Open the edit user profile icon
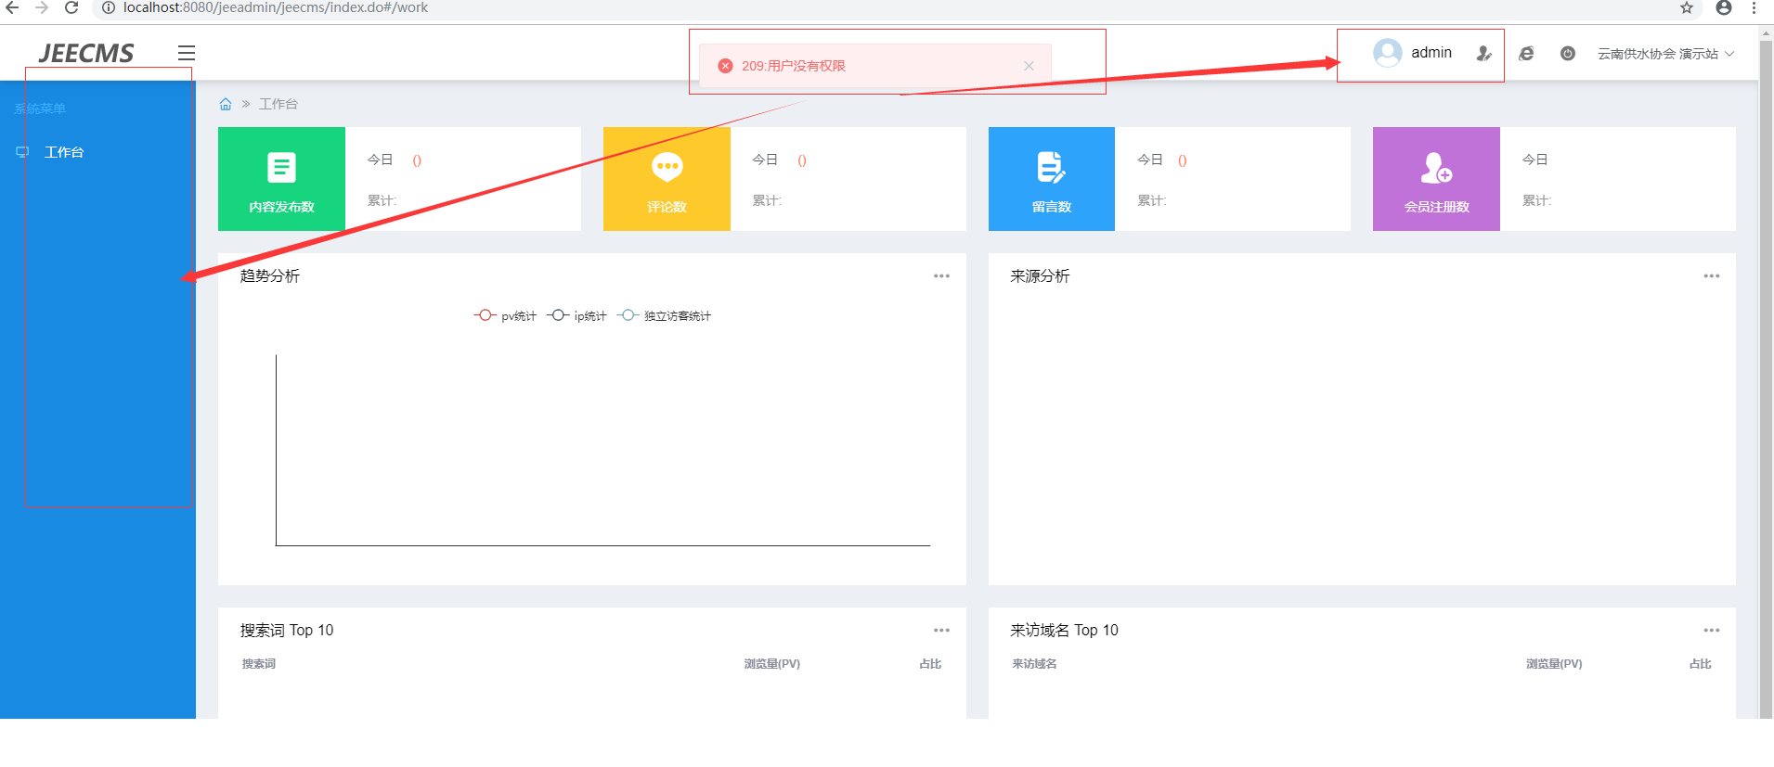 pos(1483,54)
